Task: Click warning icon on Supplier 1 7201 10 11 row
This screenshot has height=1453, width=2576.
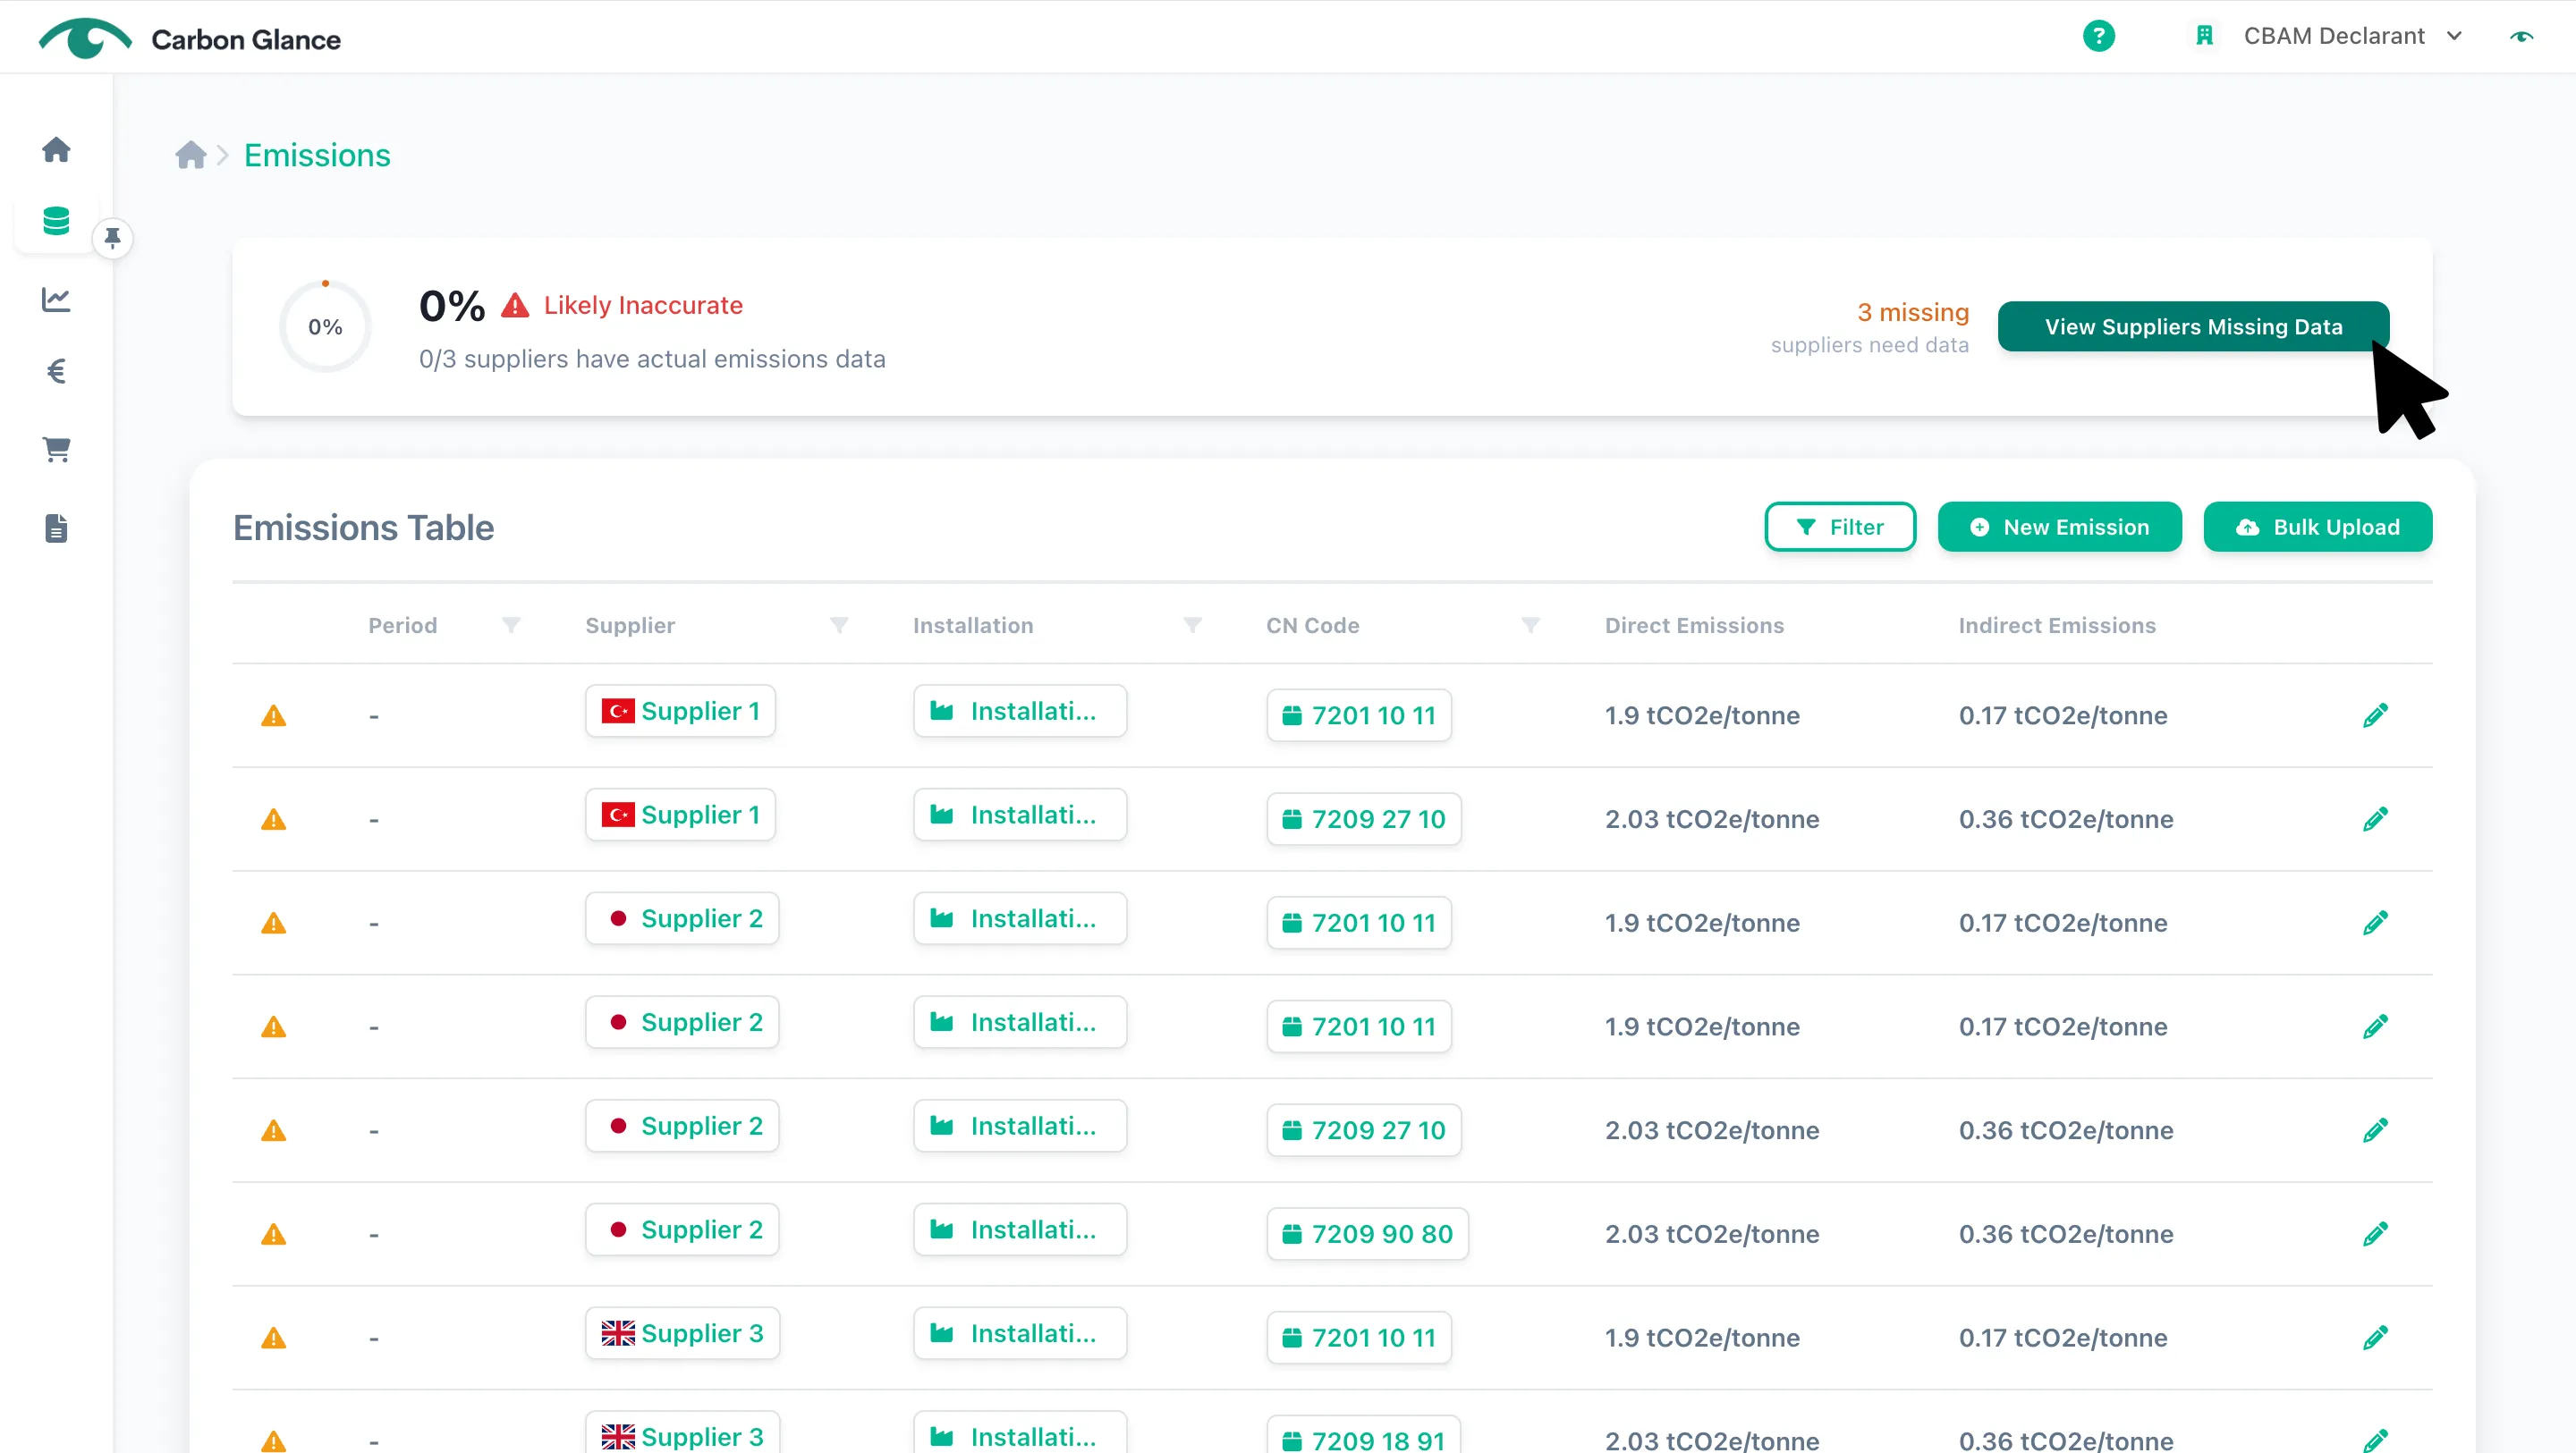Action: pyautogui.click(x=273, y=716)
